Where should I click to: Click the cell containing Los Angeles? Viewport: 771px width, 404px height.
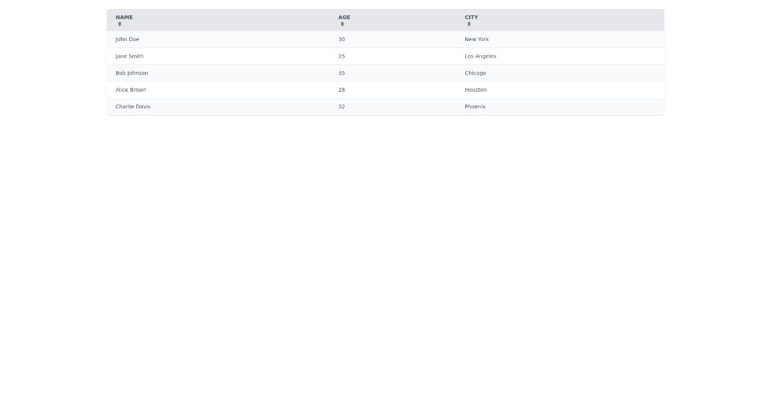(480, 56)
